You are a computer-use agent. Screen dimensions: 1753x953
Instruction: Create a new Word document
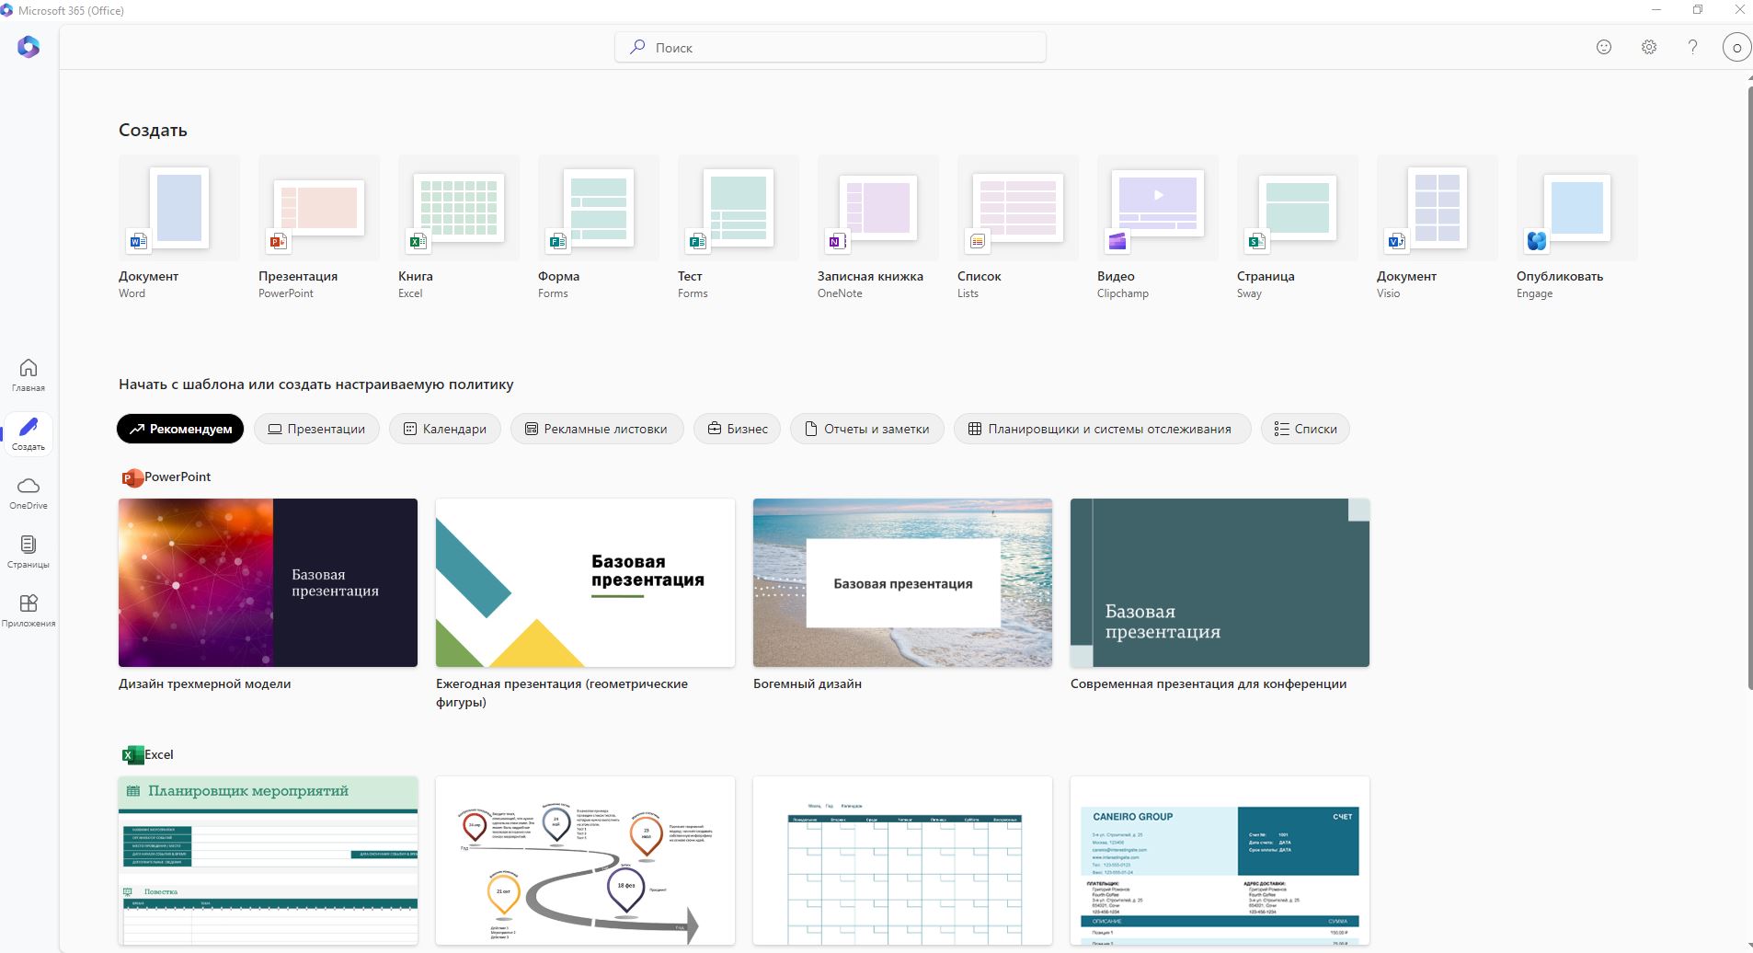click(179, 227)
